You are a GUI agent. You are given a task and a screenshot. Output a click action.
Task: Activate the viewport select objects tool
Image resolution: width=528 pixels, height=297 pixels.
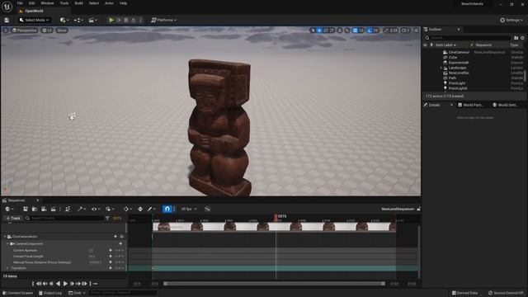coord(313,31)
